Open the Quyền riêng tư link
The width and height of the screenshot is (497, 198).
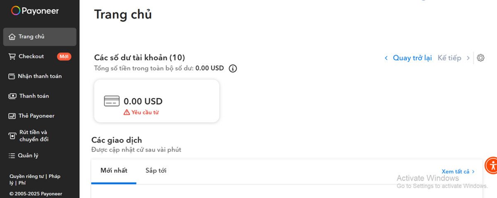pos(27,177)
